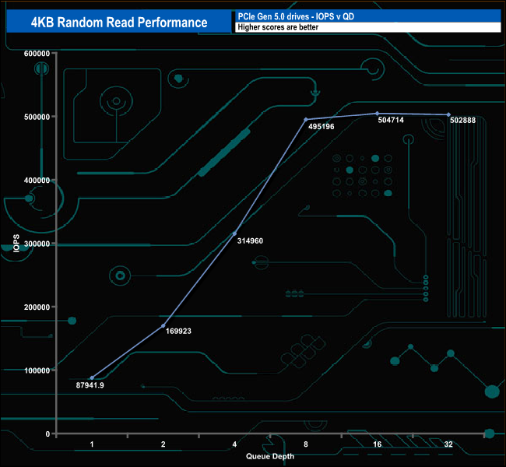Image resolution: width=506 pixels, height=467 pixels.
Task: Select the final data point at queue depth 32
Action: click(x=448, y=115)
